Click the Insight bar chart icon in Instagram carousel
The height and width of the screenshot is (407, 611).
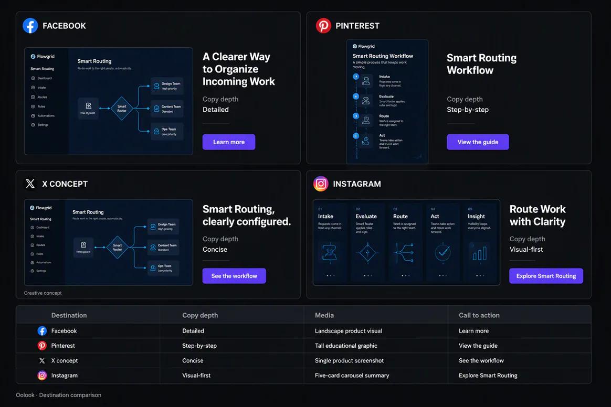click(x=480, y=253)
